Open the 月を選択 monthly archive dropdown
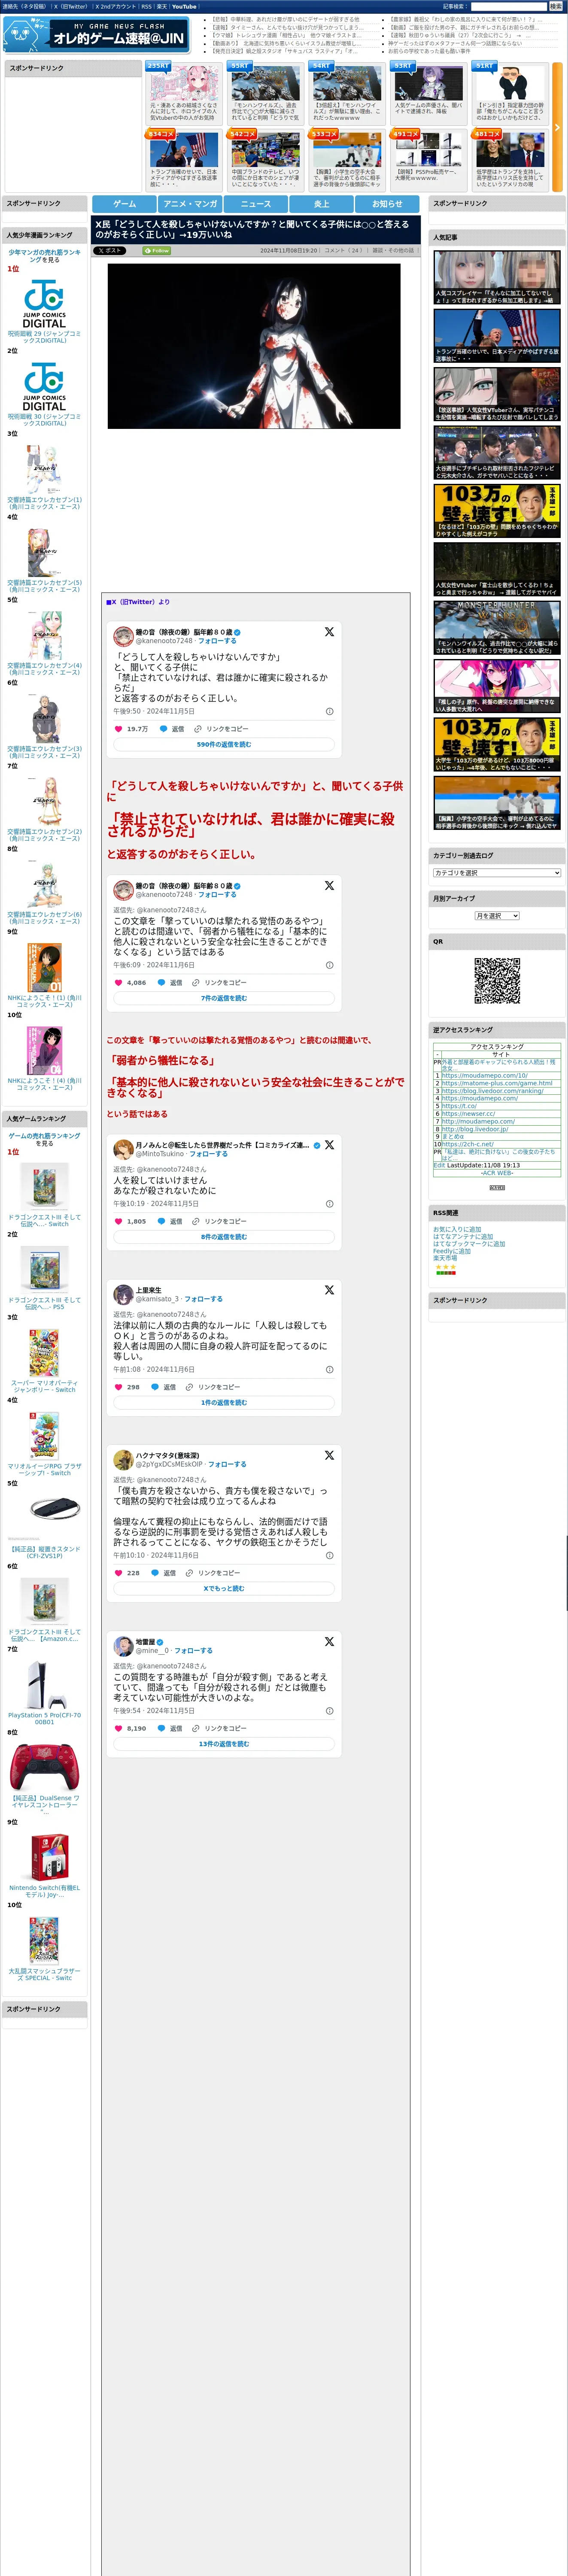The height and width of the screenshot is (2576, 568). point(497,916)
